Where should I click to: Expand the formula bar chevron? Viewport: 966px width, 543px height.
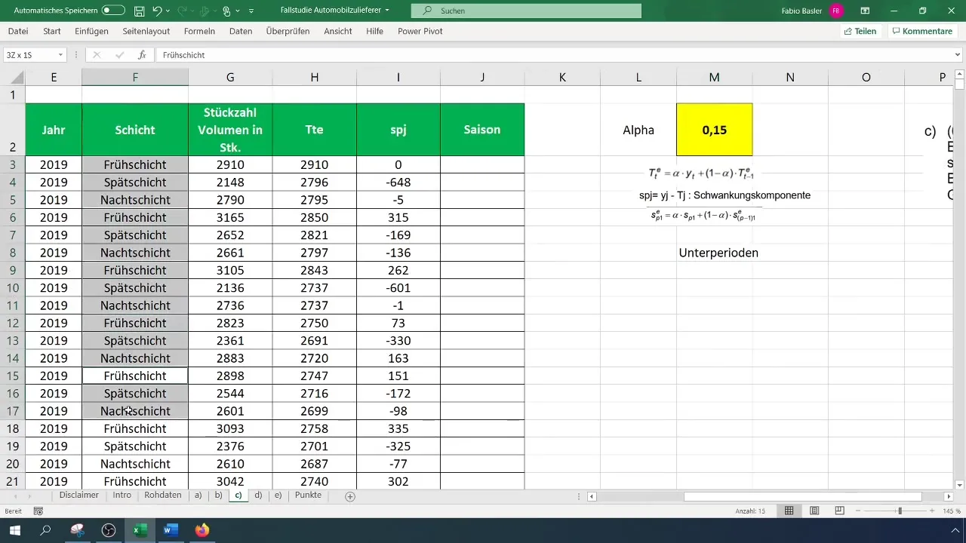click(958, 55)
